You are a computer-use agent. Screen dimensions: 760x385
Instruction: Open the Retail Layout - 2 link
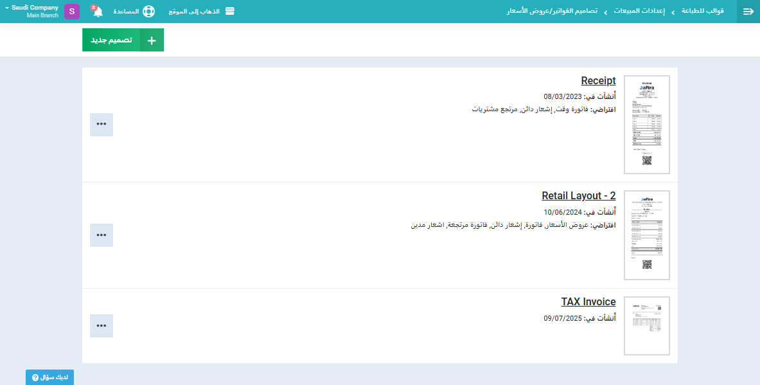pos(578,195)
